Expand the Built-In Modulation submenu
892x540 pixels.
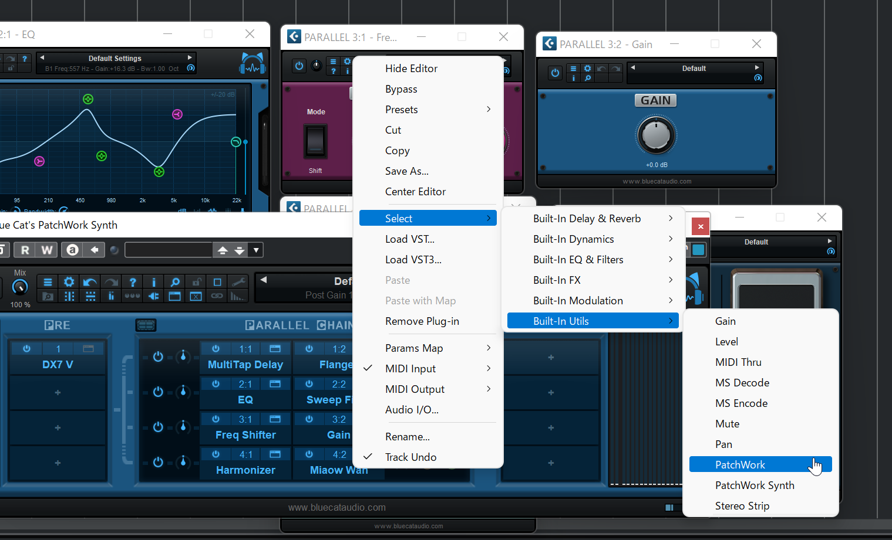(x=593, y=301)
